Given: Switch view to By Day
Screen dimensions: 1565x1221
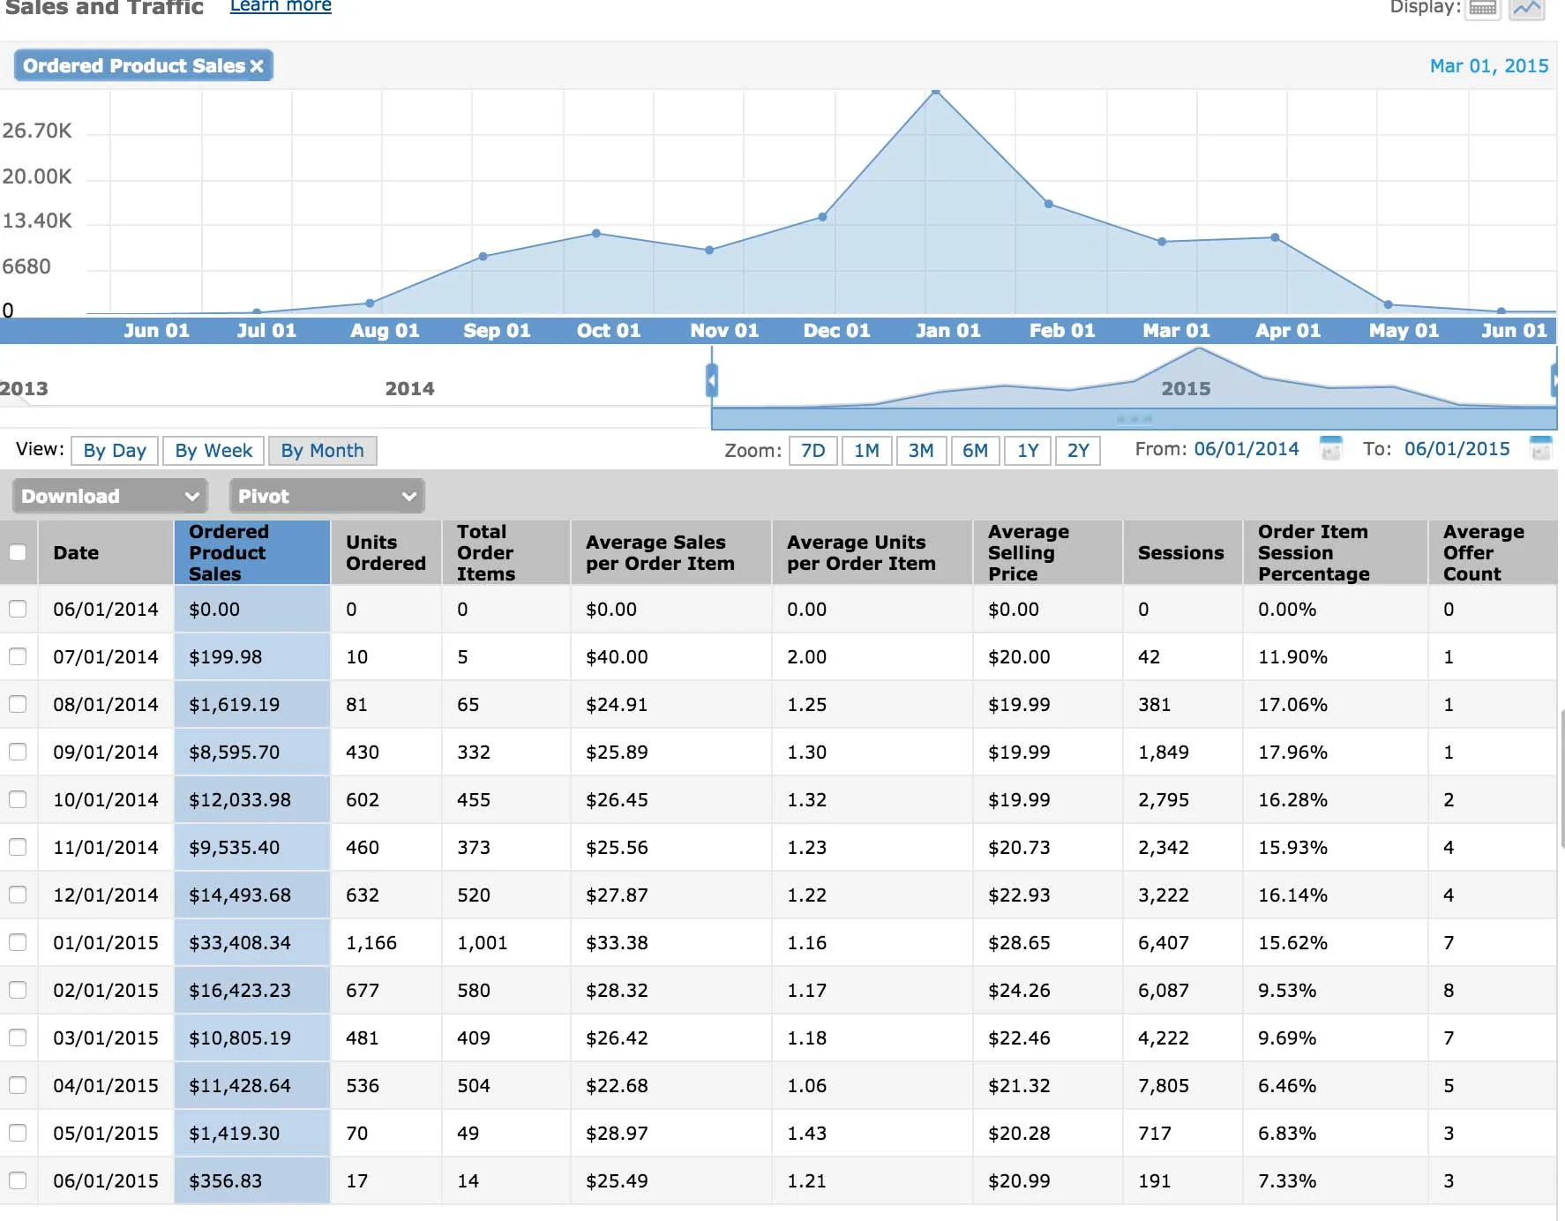Looking at the screenshot, I should (115, 451).
